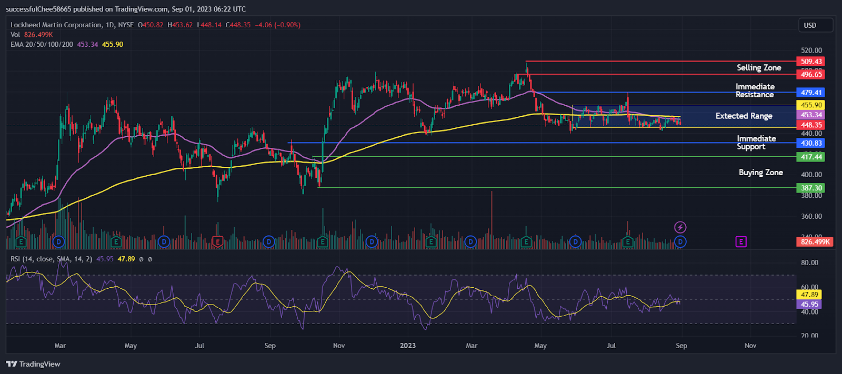Click the 520.00 price axis label
Image resolution: width=842 pixels, height=374 pixels.
pos(811,50)
